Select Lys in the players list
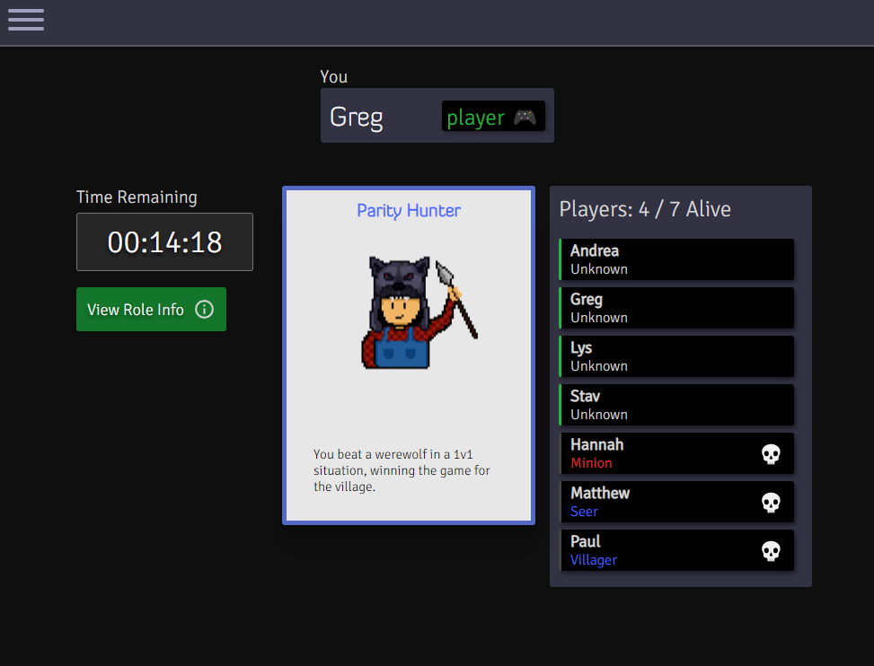 (675, 356)
